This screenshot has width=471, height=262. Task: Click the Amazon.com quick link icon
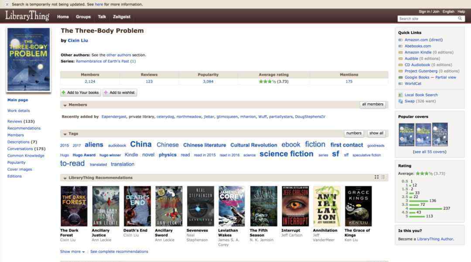tap(400, 40)
